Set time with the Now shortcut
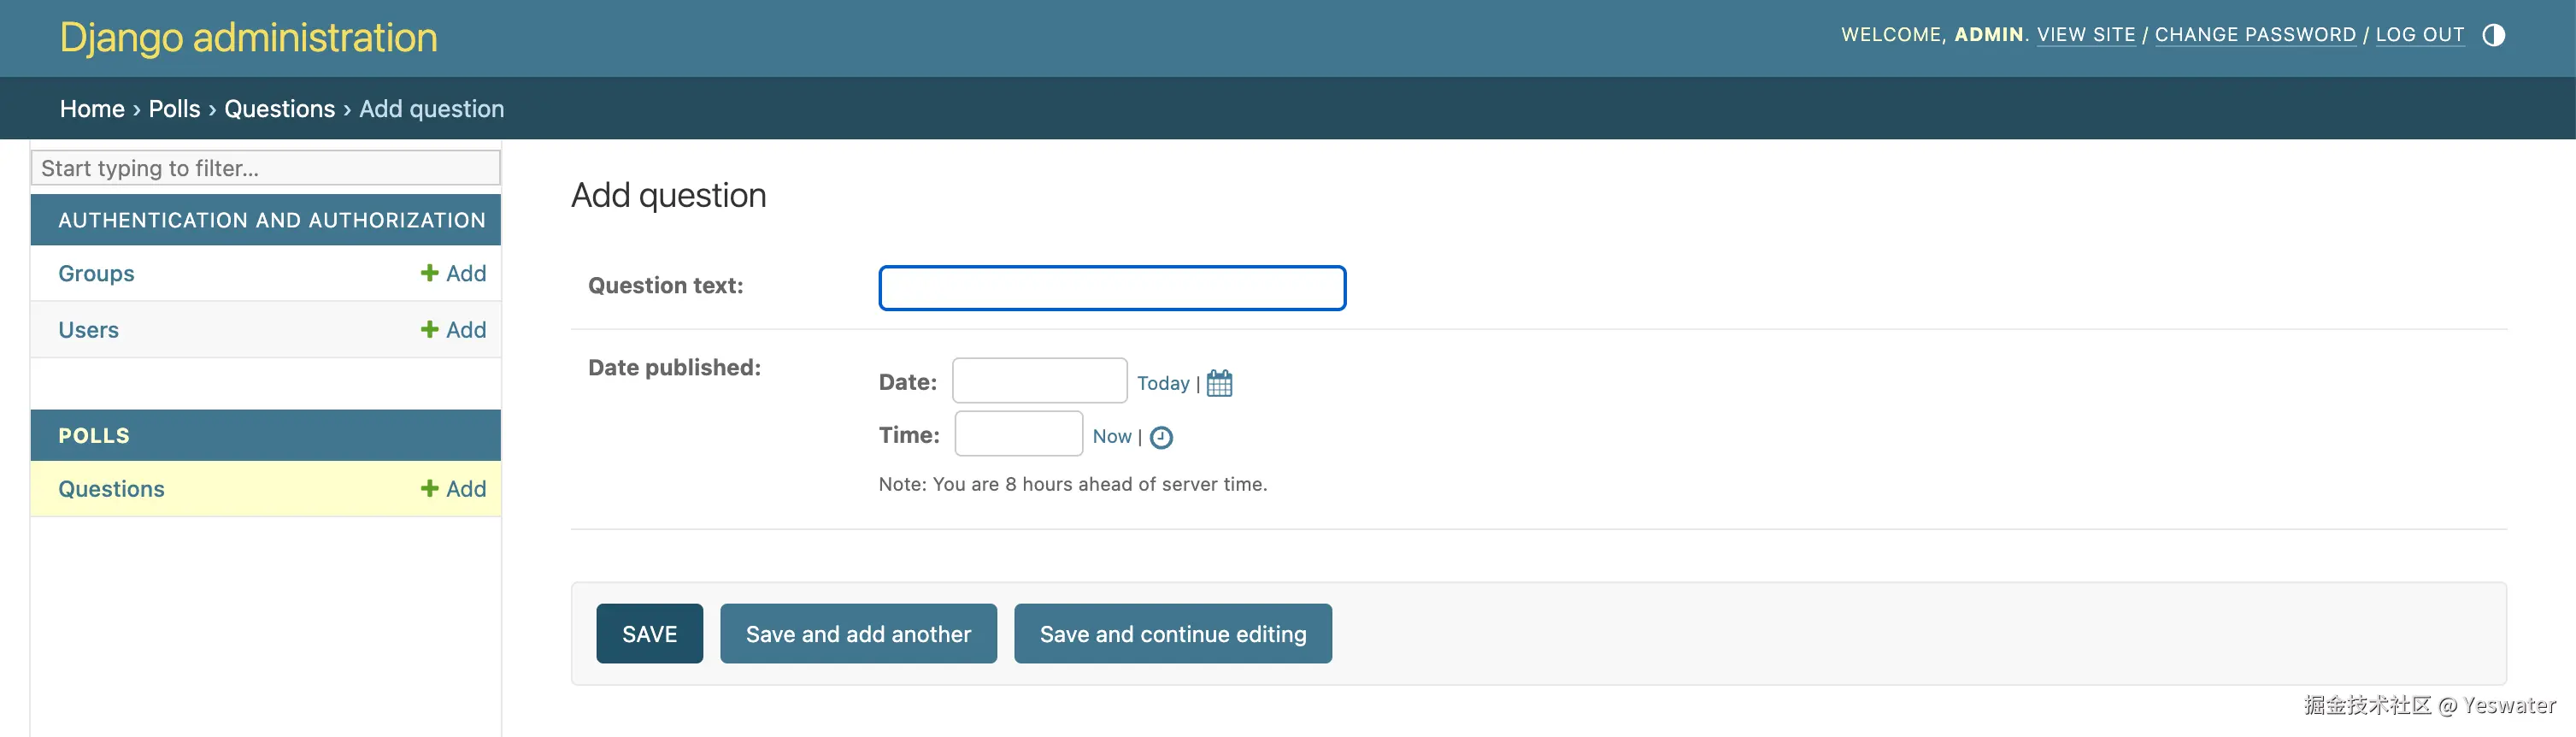Screen dimensions: 2576x737 click(x=1111, y=436)
